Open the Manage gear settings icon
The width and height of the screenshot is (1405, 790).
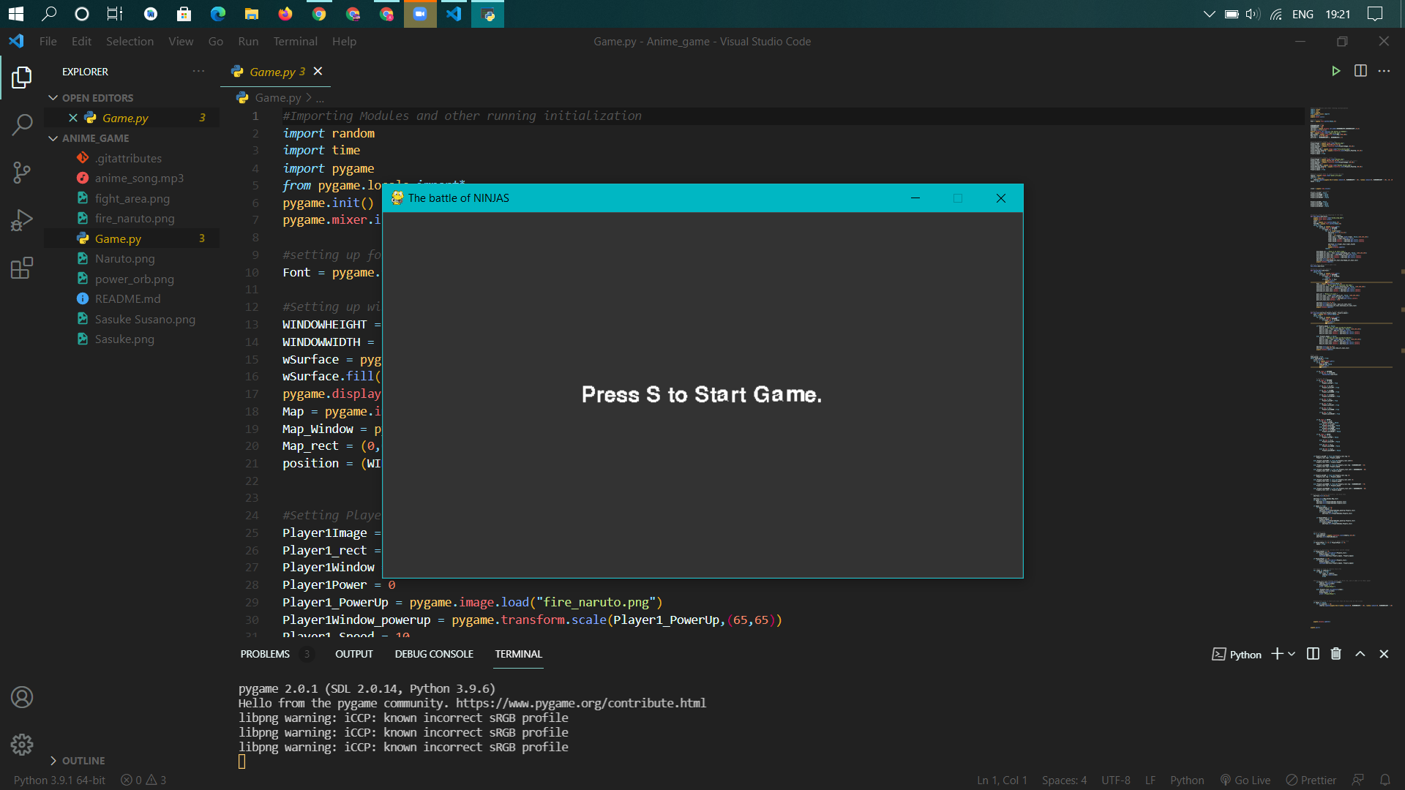(x=22, y=745)
